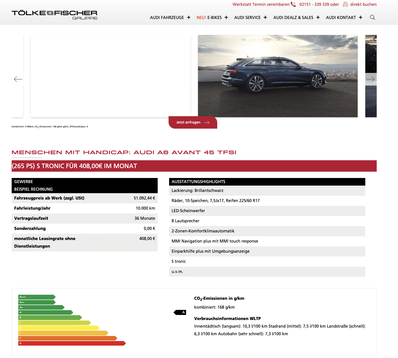Click the Vertragslaufzeit value 36 Monate
The height and width of the screenshot is (358, 398).
click(145, 218)
